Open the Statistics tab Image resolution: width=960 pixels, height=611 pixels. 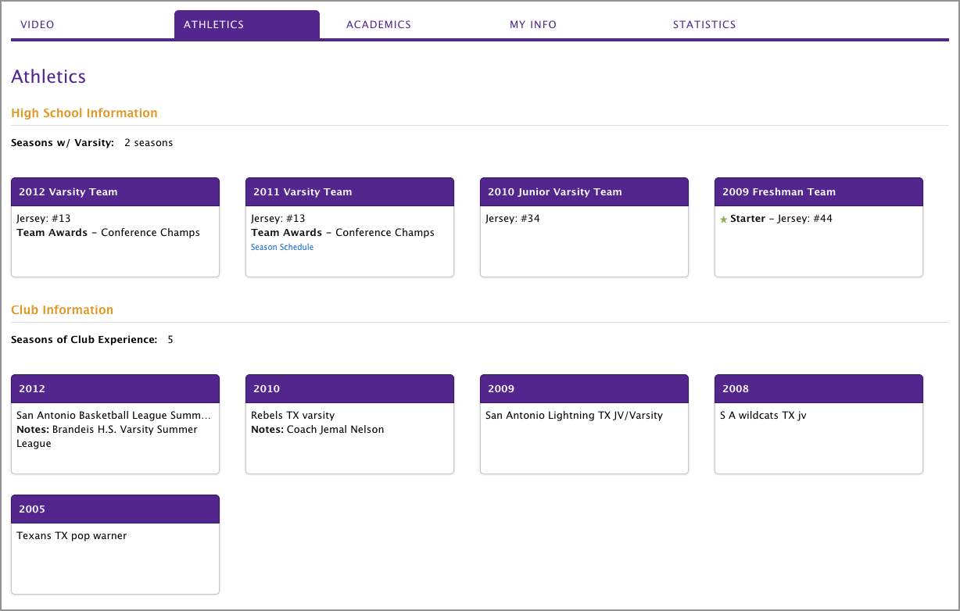(x=704, y=24)
